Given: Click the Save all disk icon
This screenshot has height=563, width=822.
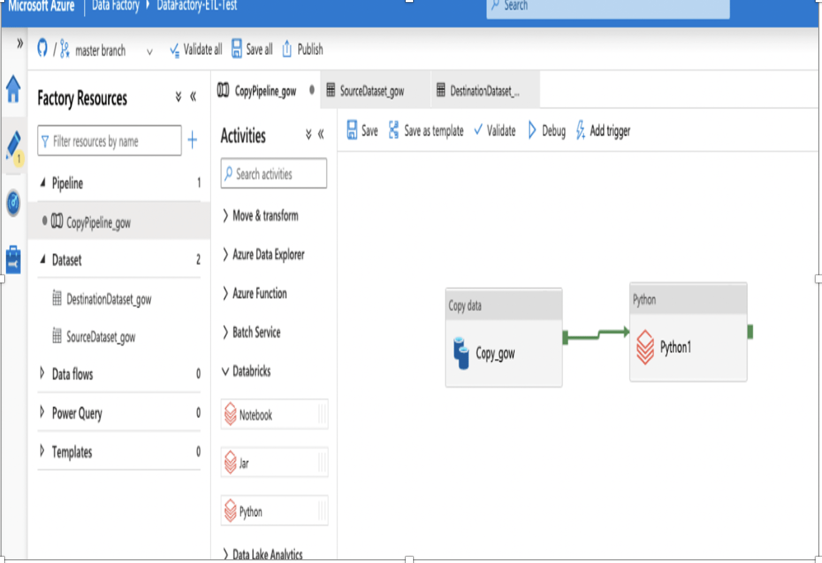Looking at the screenshot, I should pos(237,49).
